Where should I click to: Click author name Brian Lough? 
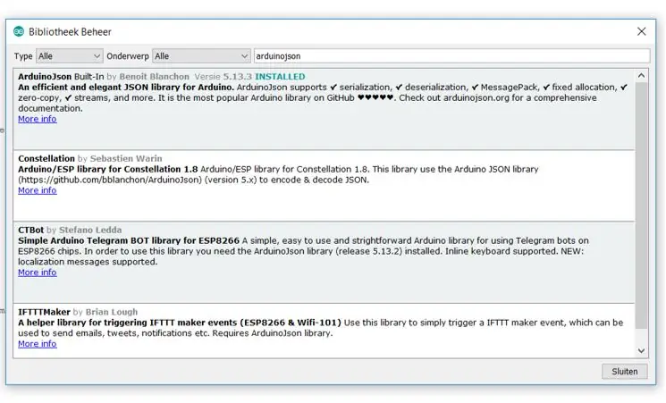[112, 312]
